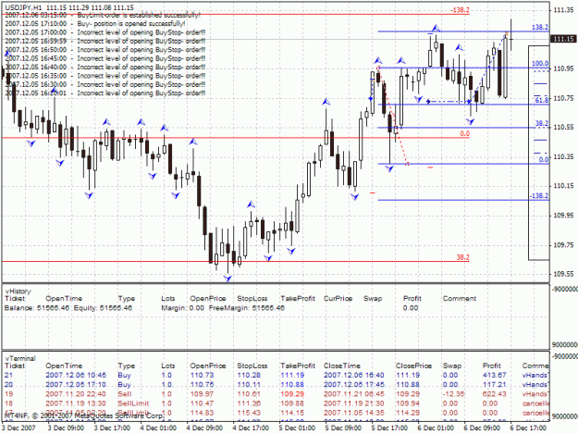Click the Margin: 0.00 value
Viewport: 578px width, 434px height.
click(x=182, y=308)
